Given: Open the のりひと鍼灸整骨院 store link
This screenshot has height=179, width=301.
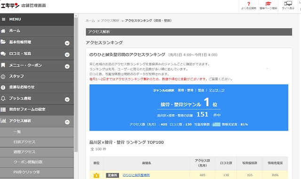Looking at the screenshot, I should (136, 175).
